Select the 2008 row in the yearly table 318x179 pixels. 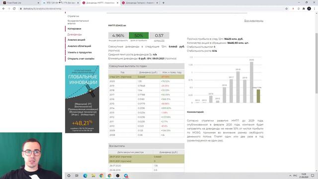(x=147, y=135)
